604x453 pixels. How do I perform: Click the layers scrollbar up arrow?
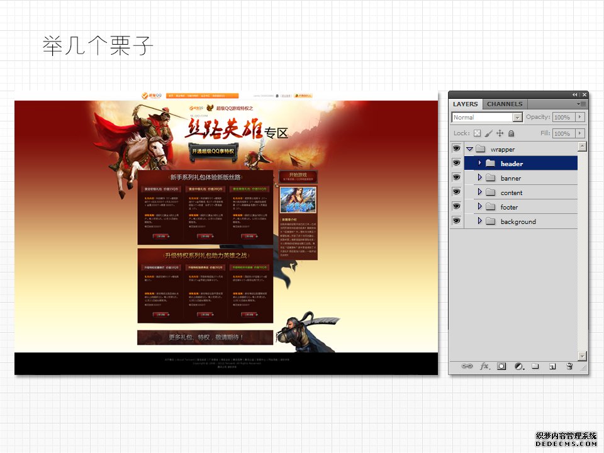click(582, 147)
